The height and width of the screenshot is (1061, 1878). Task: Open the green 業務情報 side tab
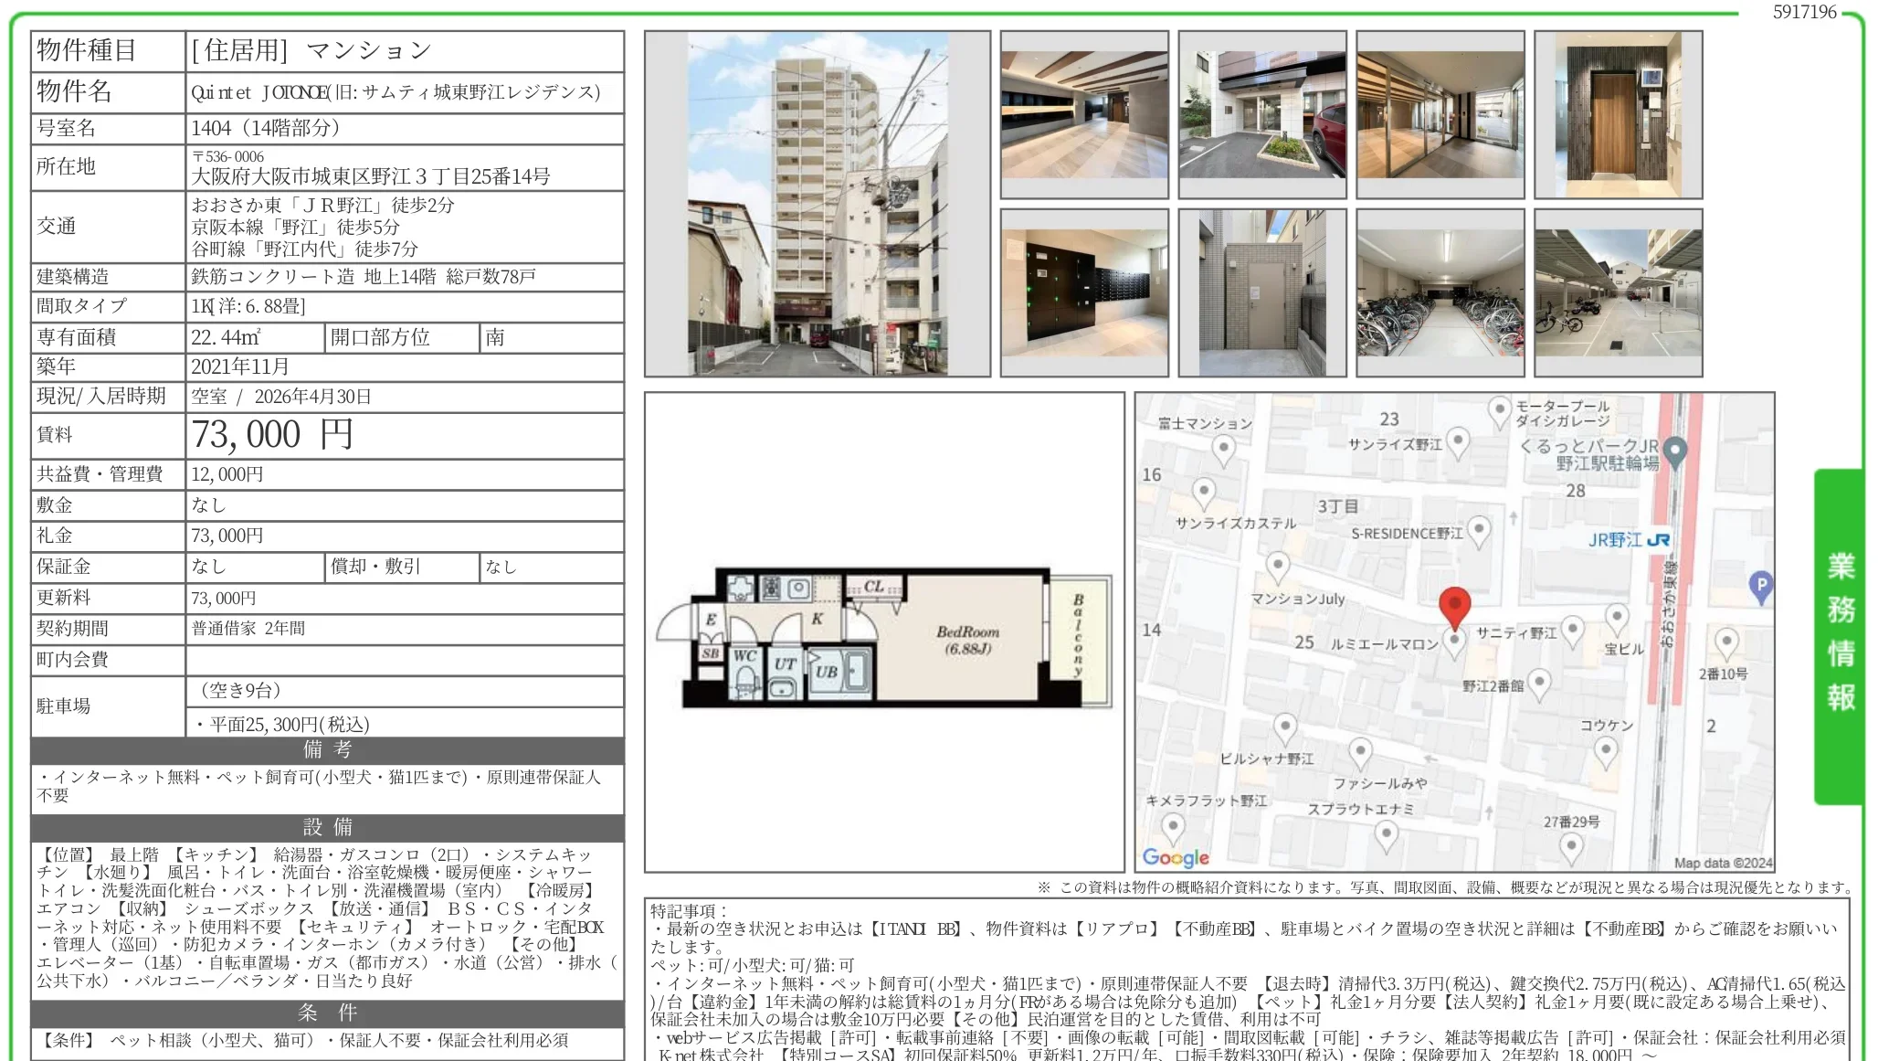1840,635
